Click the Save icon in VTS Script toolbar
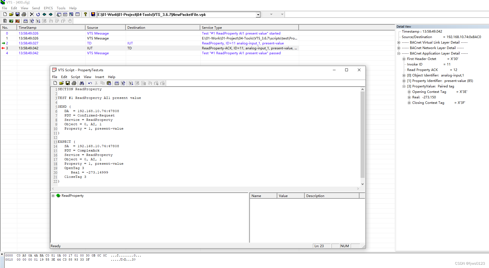Viewport: 489px width, 268px height. [68, 83]
